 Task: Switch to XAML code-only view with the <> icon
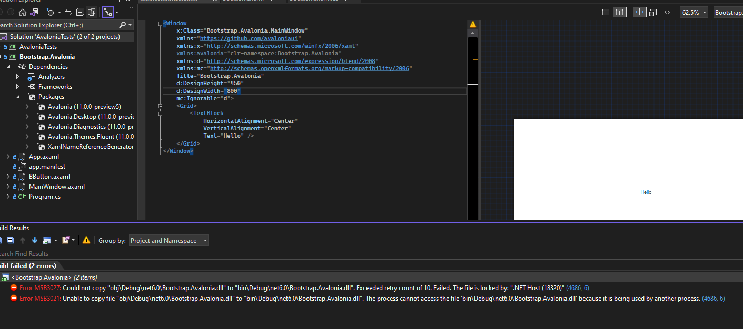coord(667,12)
